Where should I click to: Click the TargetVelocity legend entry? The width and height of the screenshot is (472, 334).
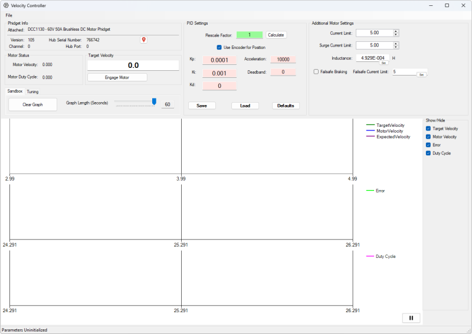pos(385,125)
